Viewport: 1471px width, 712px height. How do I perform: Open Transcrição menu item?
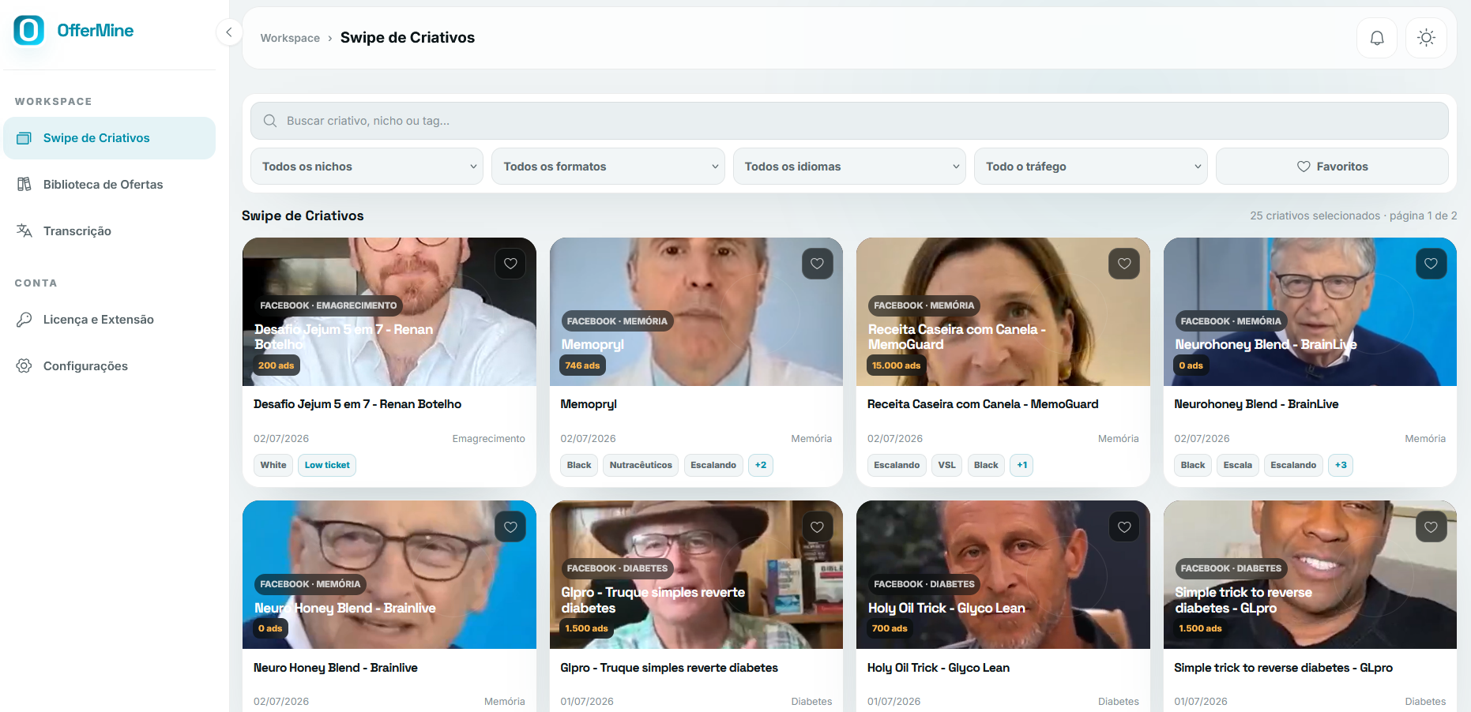click(109, 230)
